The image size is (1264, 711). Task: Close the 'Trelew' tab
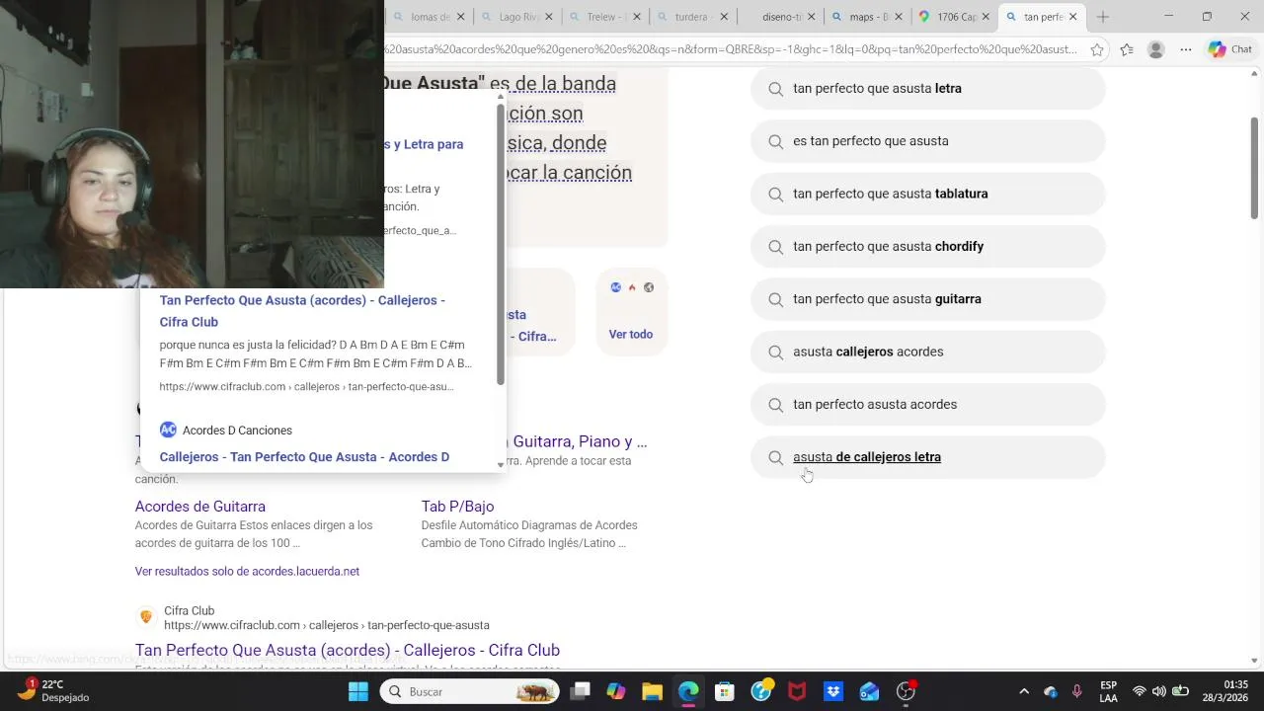636,17
